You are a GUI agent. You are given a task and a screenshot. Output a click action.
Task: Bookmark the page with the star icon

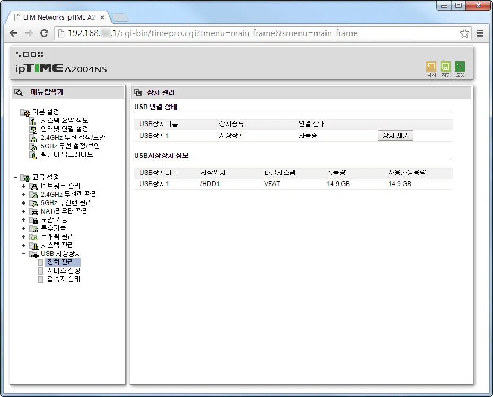pos(464,33)
